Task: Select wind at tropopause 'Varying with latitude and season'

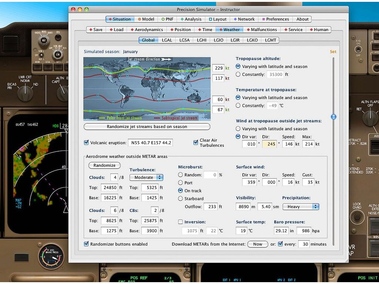Action: [x=238, y=128]
